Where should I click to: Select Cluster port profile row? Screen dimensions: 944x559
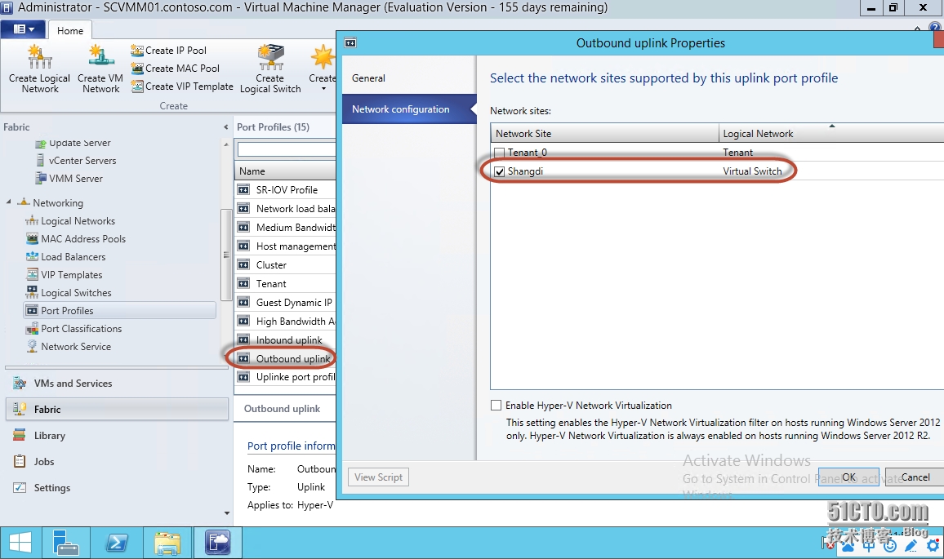(285, 264)
